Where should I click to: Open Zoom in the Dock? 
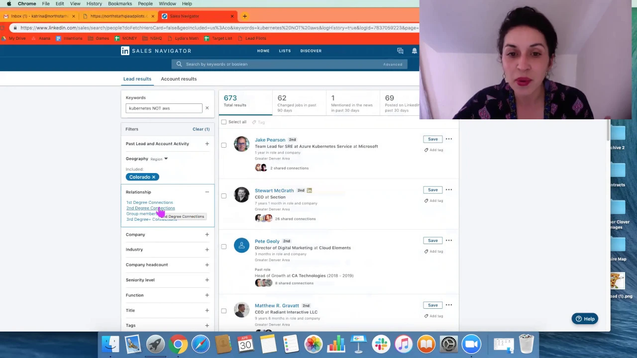[471, 344]
